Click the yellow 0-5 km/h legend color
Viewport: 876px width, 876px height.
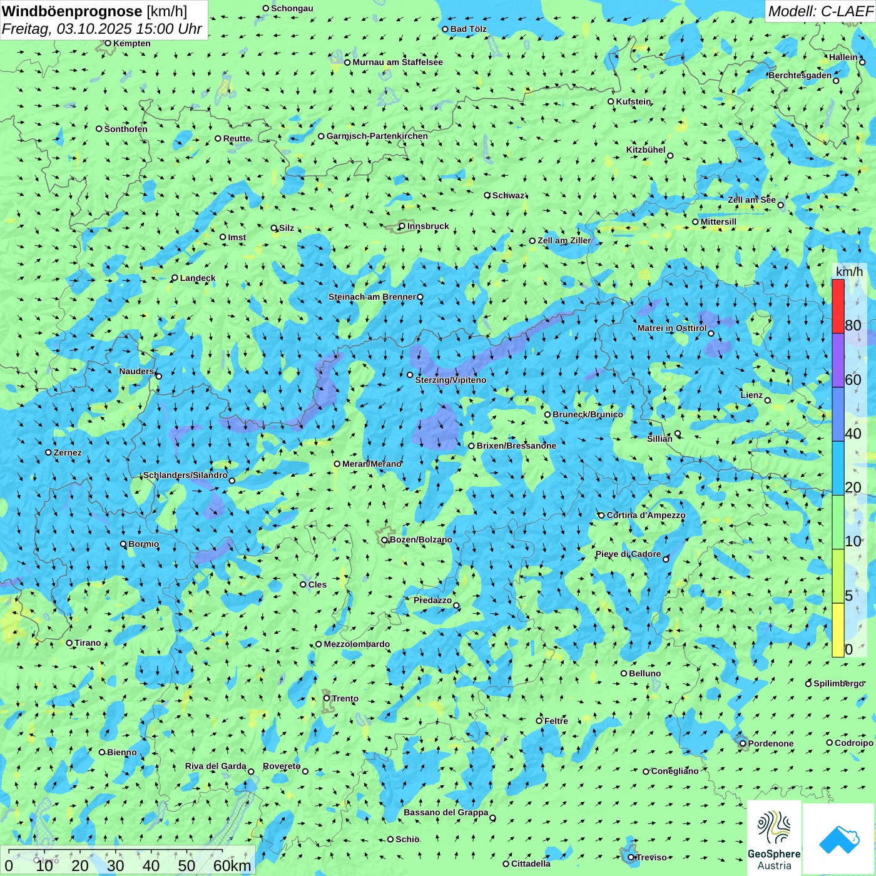pyautogui.click(x=838, y=630)
